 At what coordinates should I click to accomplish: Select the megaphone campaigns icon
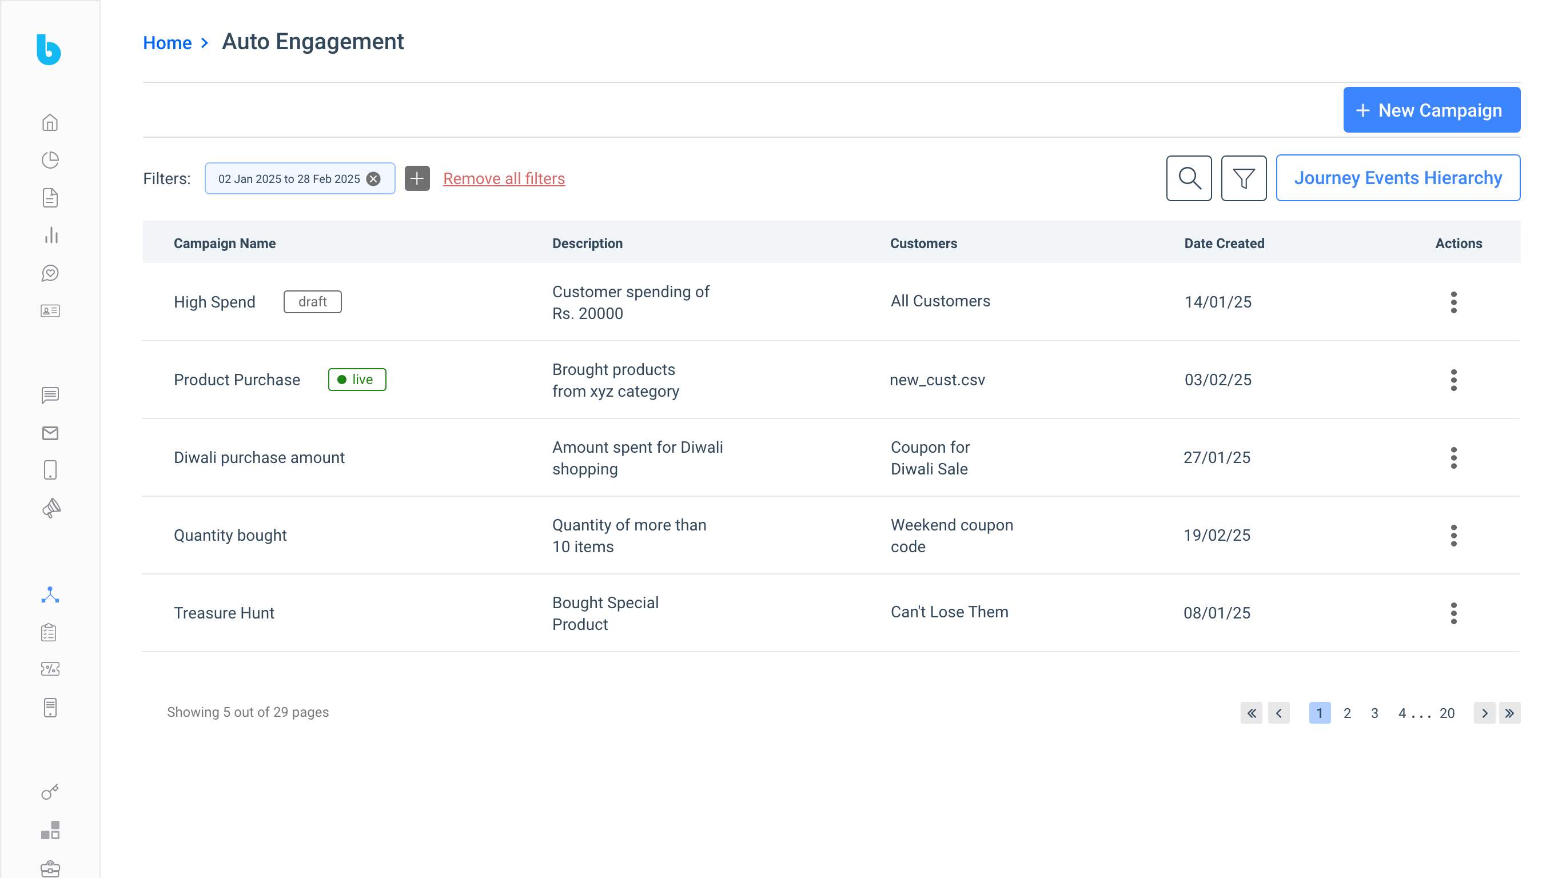pyautogui.click(x=50, y=508)
